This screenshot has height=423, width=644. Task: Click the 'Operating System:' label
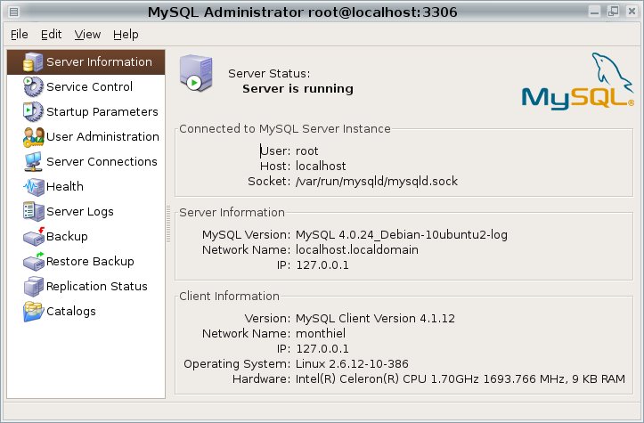pyautogui.click(x=237, y=364)
